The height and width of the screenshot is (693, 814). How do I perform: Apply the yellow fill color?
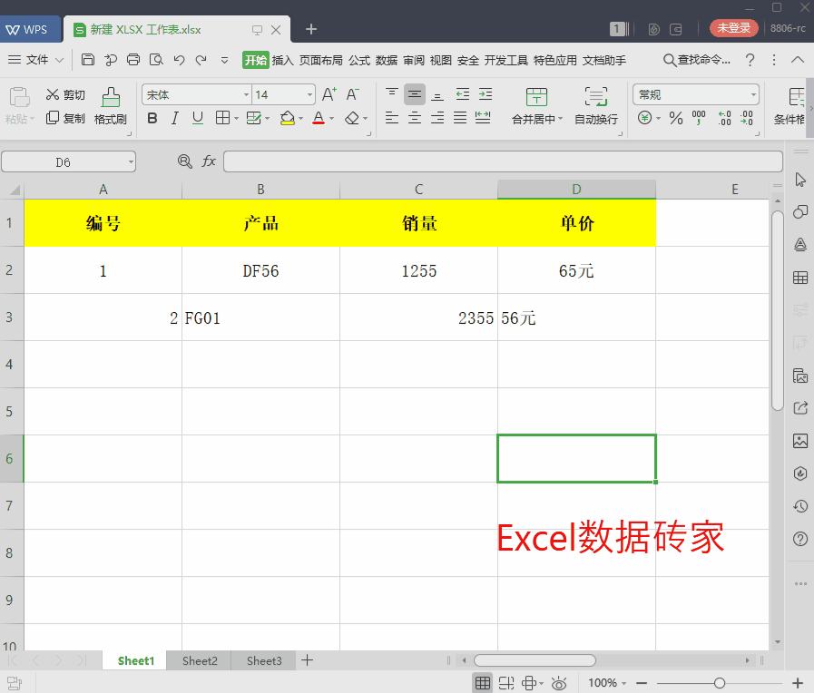coord(287,118)
